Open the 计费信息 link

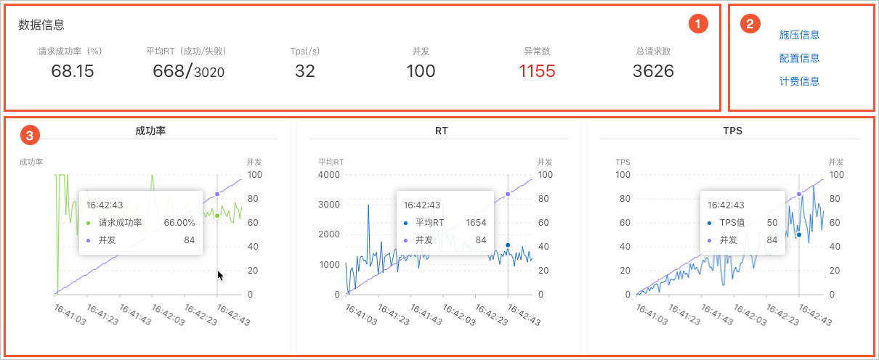coord(799,81)
